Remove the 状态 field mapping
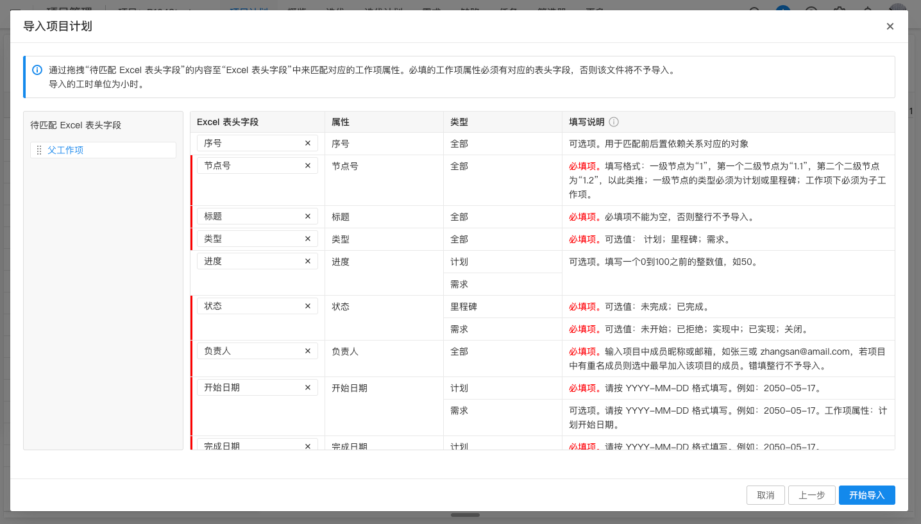Image resolution: width=921 pixels, height=524 pixels. point(307,306)
